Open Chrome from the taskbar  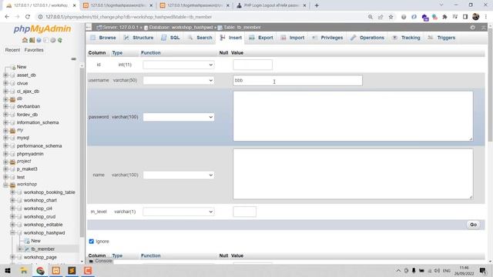(x=40, y=271)
